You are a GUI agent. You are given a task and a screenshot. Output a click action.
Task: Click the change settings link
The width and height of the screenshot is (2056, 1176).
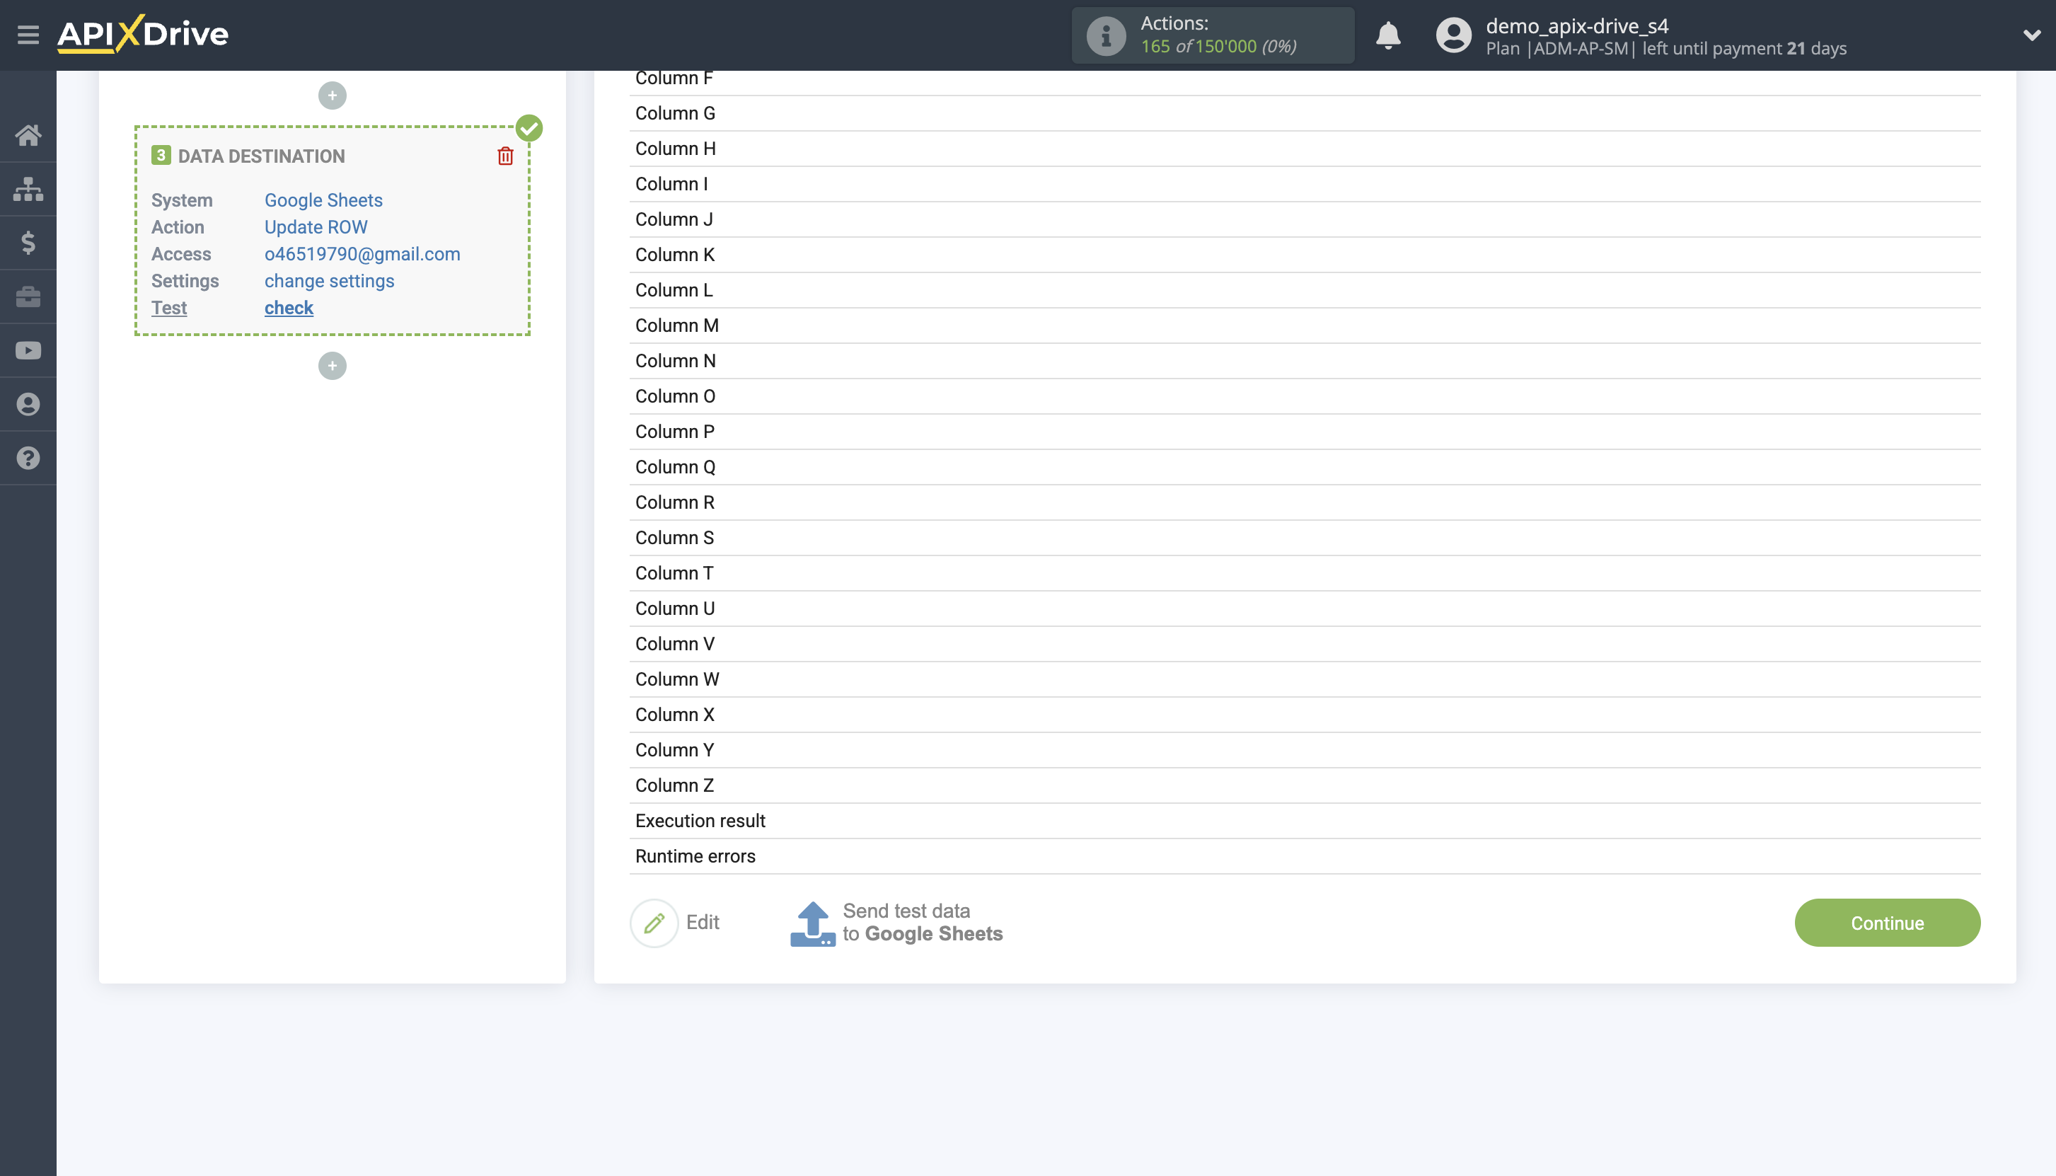[330, 281]
